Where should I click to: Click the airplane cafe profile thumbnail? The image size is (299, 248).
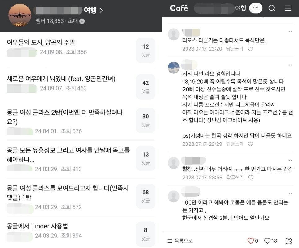click(20, 15)
